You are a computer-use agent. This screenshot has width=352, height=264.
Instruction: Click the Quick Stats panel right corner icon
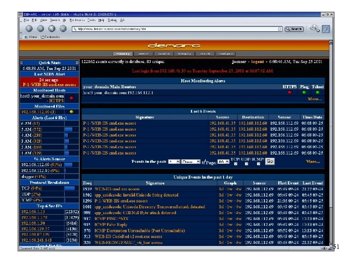click(77, 63)
